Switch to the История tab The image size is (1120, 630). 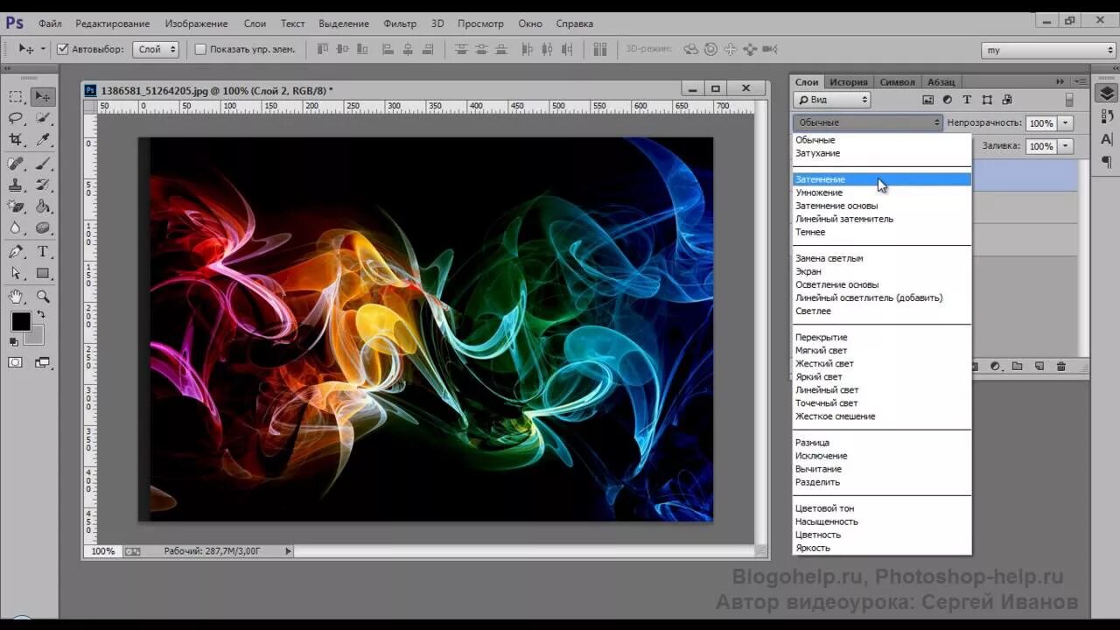tap(849, 82)
